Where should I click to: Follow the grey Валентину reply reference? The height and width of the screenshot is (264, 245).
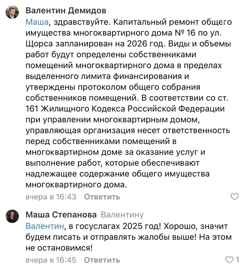[x=122, y=215]
